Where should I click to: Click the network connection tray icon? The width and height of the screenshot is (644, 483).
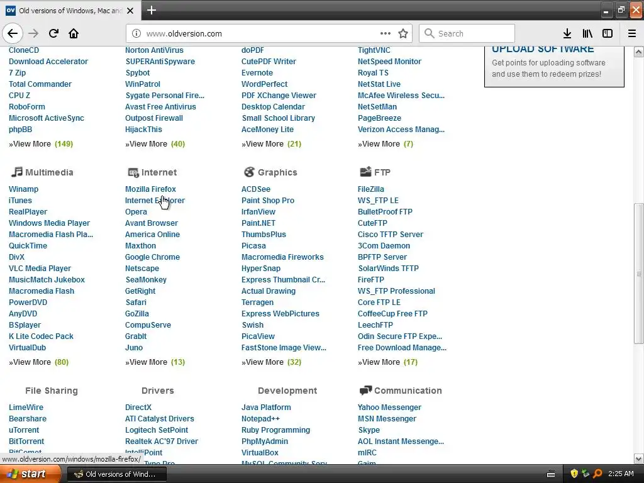(586, 474)
